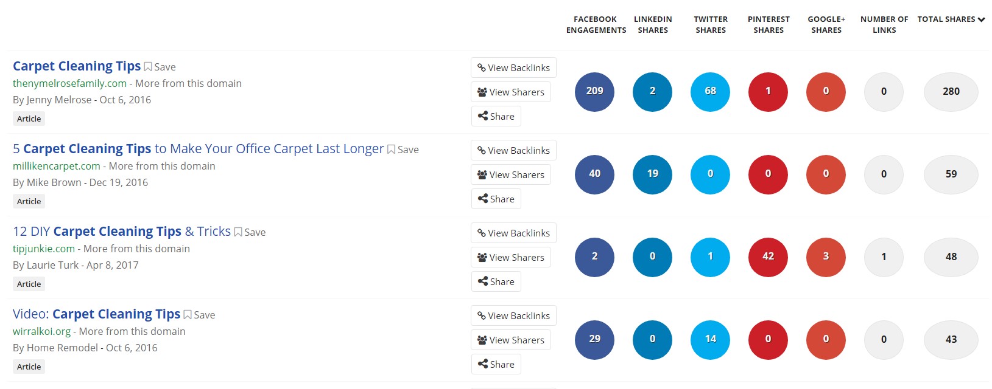Click the 19 LinkedIn shares circle
The height and width of the screenshot is (389, 992).
[652, 174]
